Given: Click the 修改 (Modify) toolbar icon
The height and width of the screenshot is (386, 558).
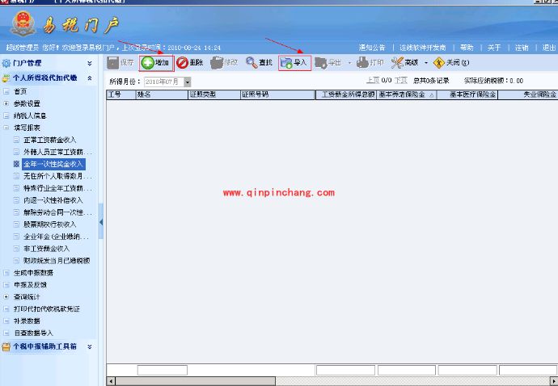Looking at the screenshot, I should click(x=217, y=62).
